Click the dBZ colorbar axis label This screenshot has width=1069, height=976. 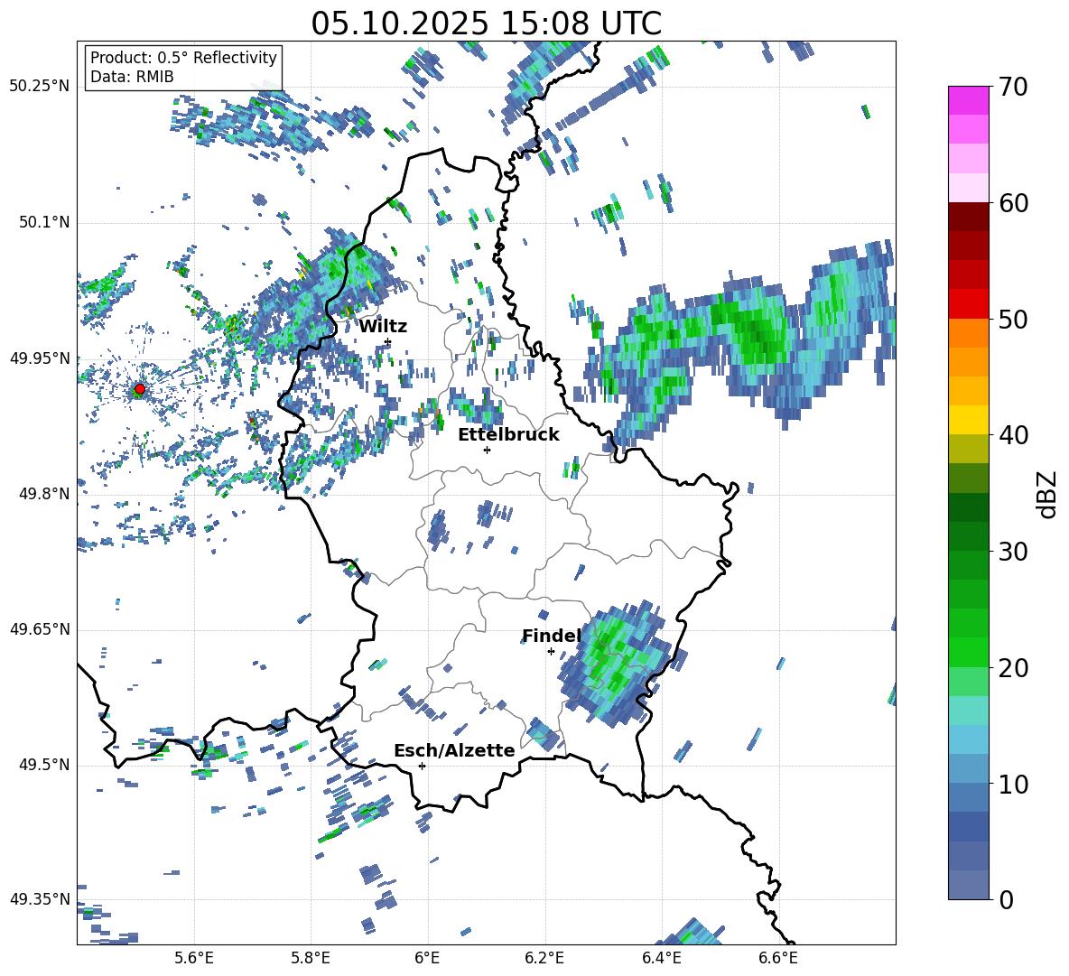(x=1048, y=494)
